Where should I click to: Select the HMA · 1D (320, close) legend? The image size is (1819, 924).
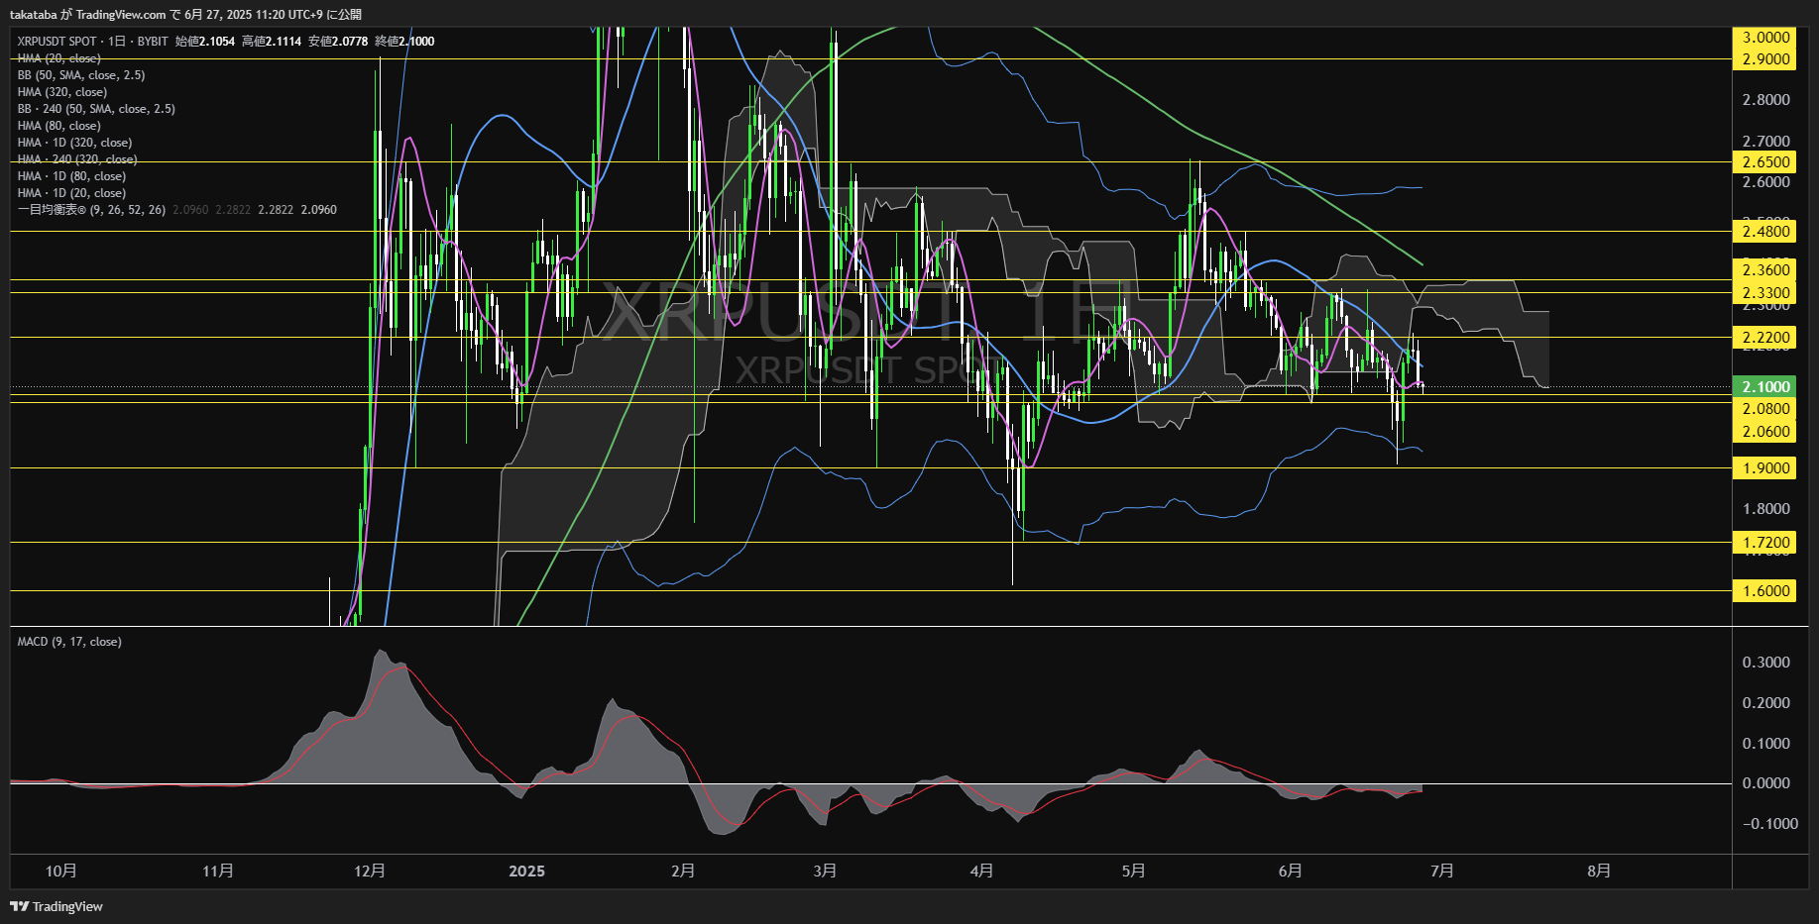pyautogui.click(x=74, y=143)
